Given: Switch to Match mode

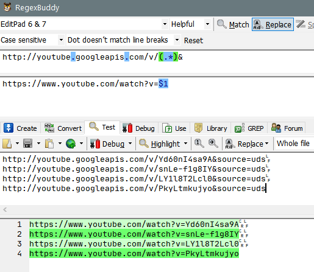Looking at the screenshot, I should point(233,24).
